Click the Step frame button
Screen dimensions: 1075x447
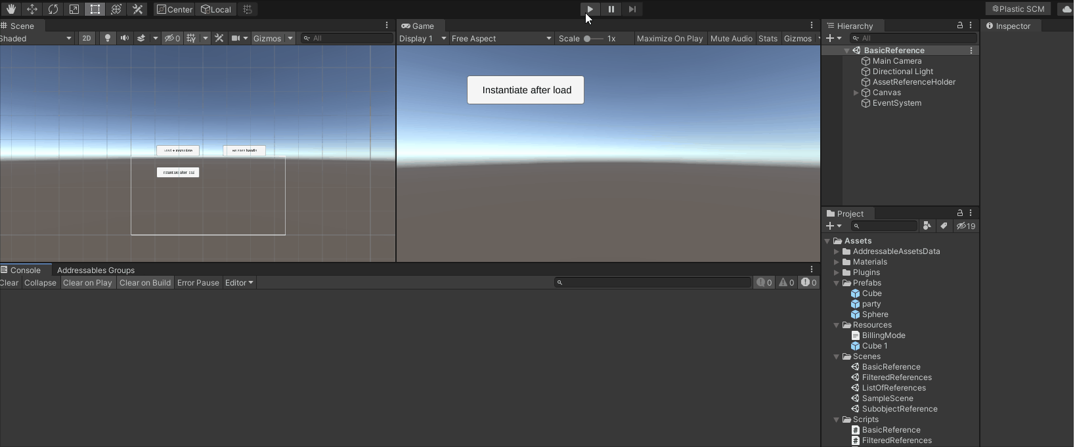(632, 9)
